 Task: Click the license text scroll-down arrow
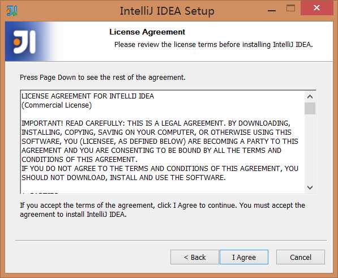tap(310, 187)
